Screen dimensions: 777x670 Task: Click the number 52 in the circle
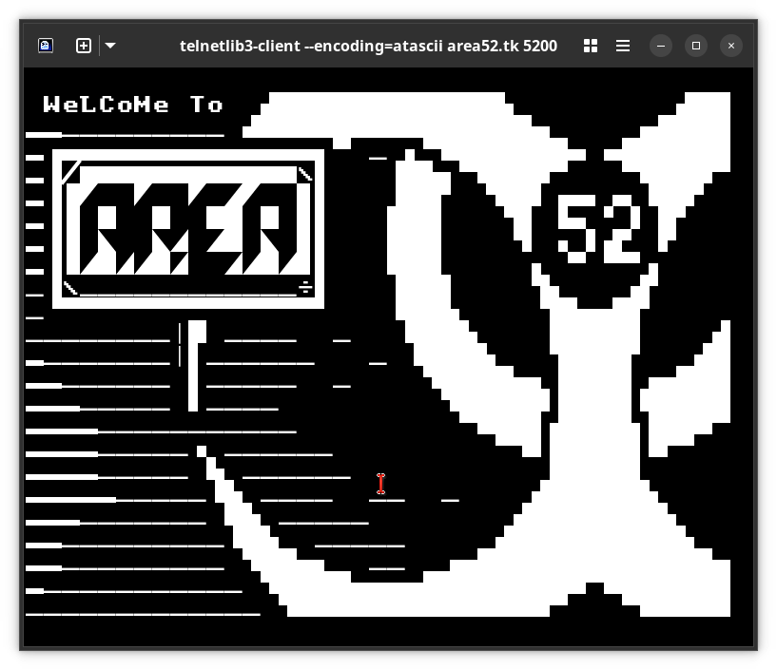pyautogui.click(x=597, y=229)
